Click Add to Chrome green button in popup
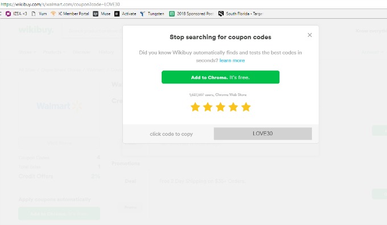Screen dimensions: 387x225 pos(220,77)
